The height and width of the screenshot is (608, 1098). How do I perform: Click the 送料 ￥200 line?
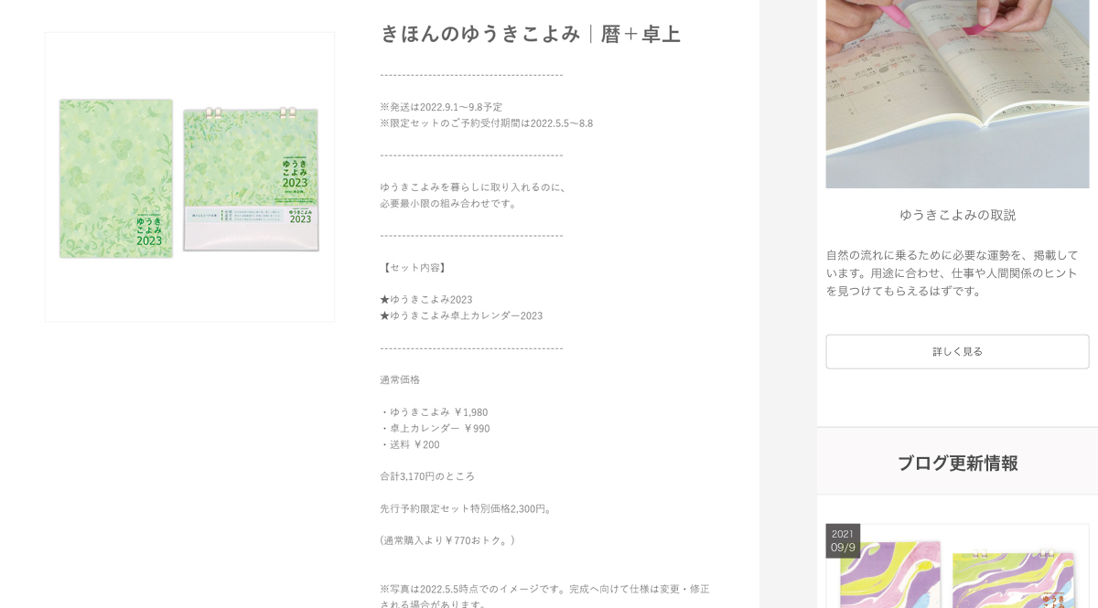(x=410, y=444)
